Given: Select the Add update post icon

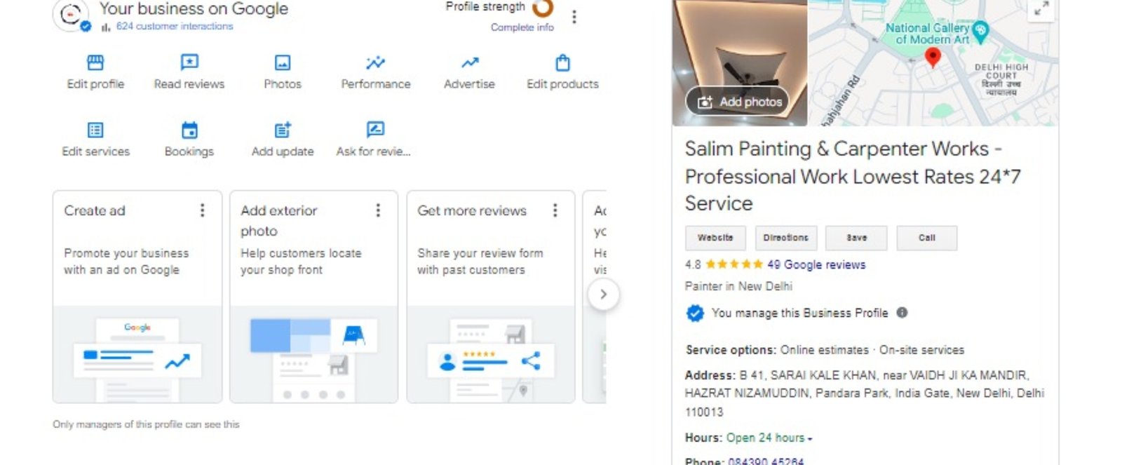Looking at the screenshot, I should point(283,130).
